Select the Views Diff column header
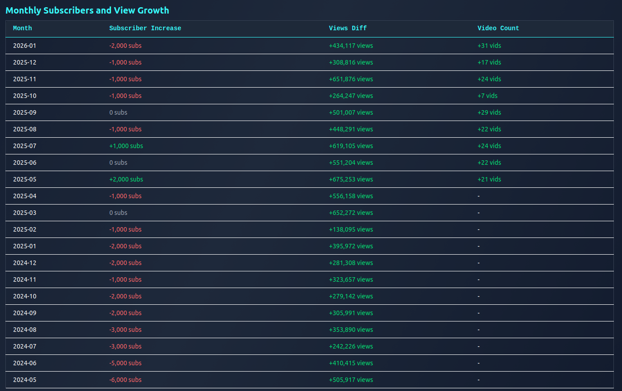This screenshot has height=391, width=622. tap(348, 28)
